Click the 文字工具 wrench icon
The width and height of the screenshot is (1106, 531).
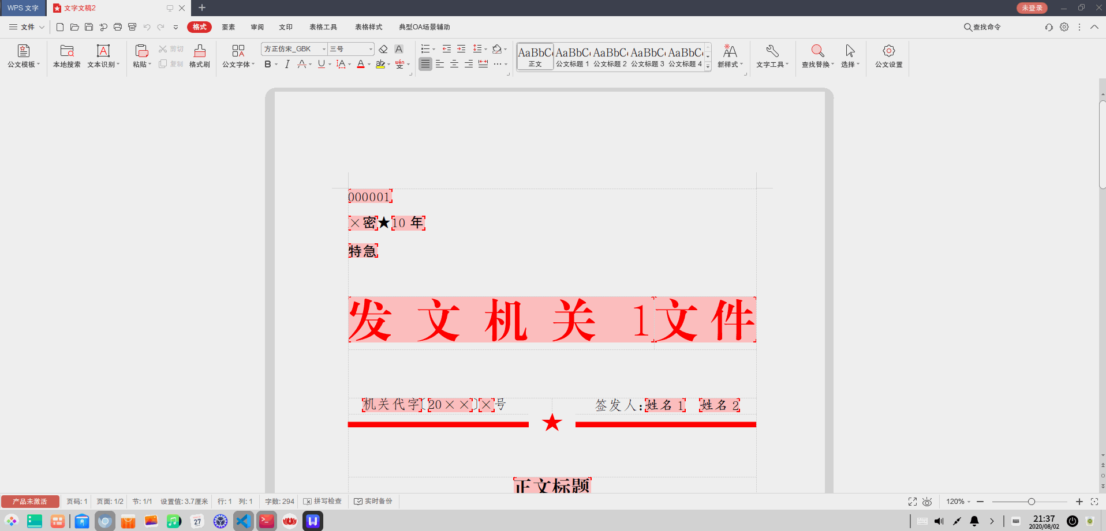[x=772, y=51]
